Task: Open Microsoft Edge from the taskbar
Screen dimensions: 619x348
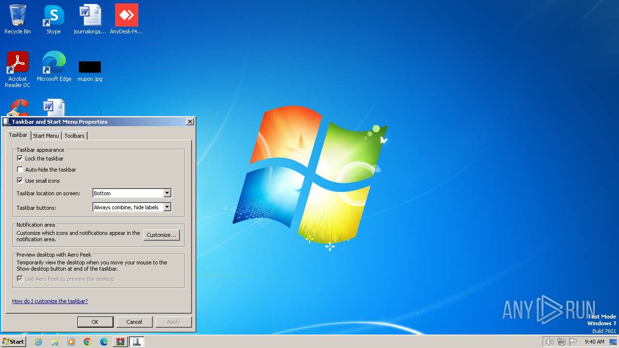Action: click(104, 342)
